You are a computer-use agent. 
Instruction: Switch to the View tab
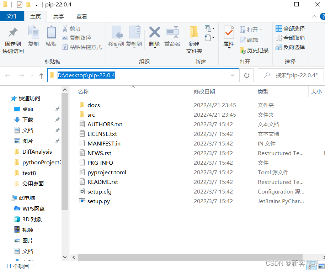point(82,17)
